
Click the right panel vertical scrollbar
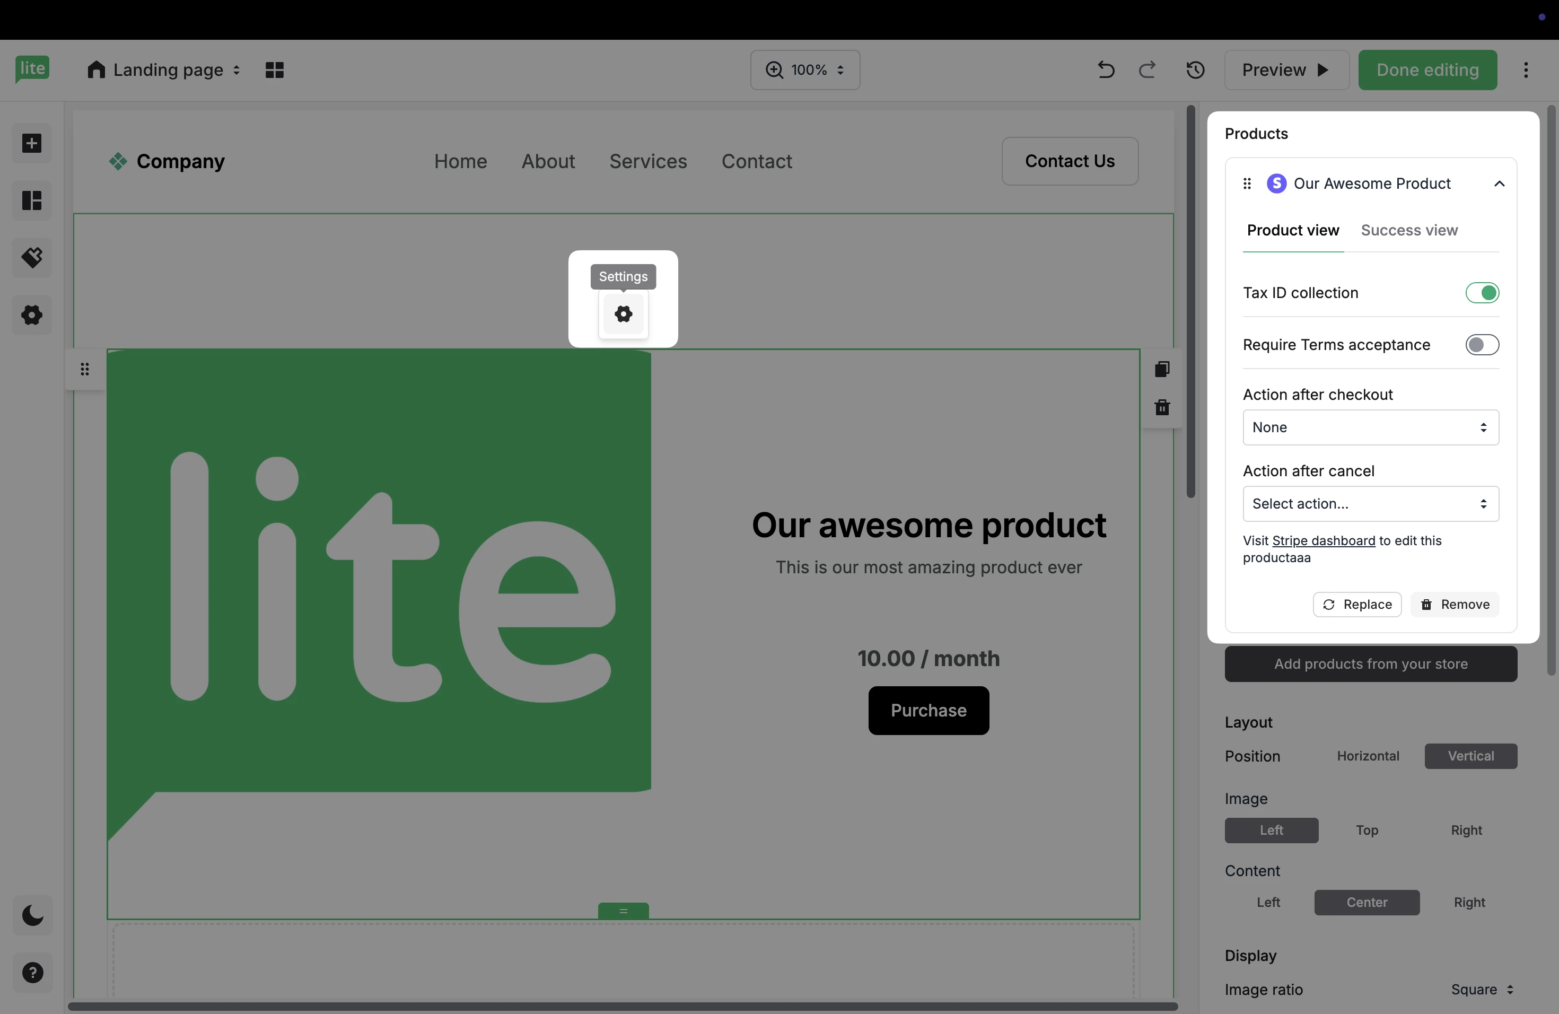click(x=1551, y=390)
